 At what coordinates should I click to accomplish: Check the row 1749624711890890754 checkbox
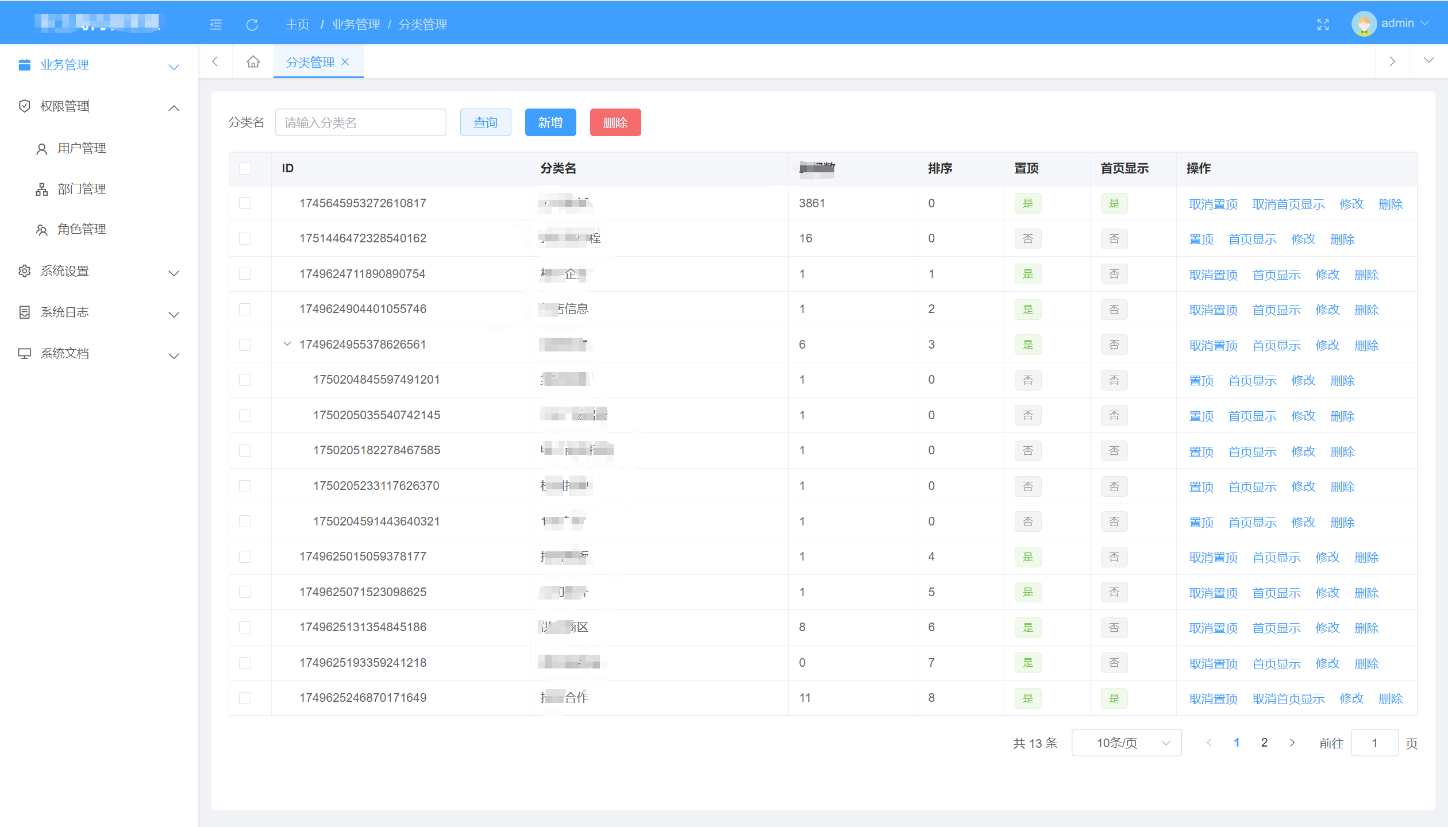pos(245,274)
